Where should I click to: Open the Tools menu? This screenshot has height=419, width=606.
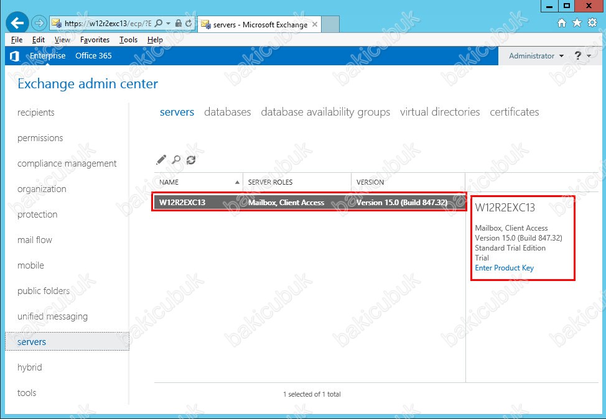128,40
